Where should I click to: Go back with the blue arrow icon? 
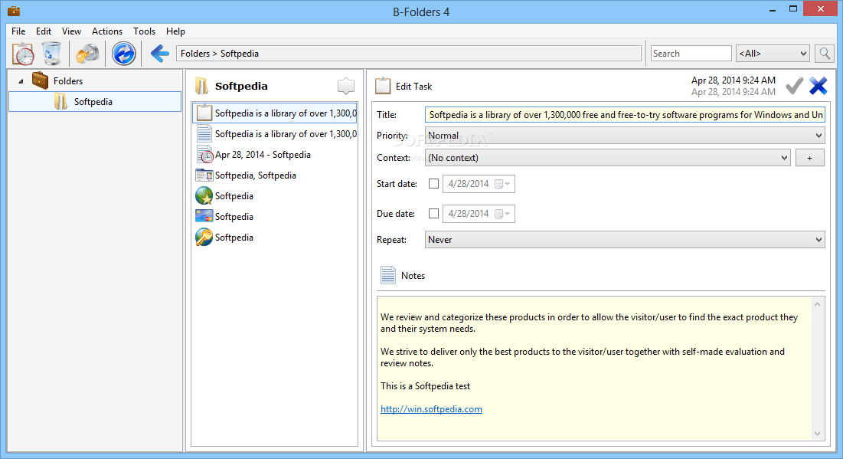160,54
